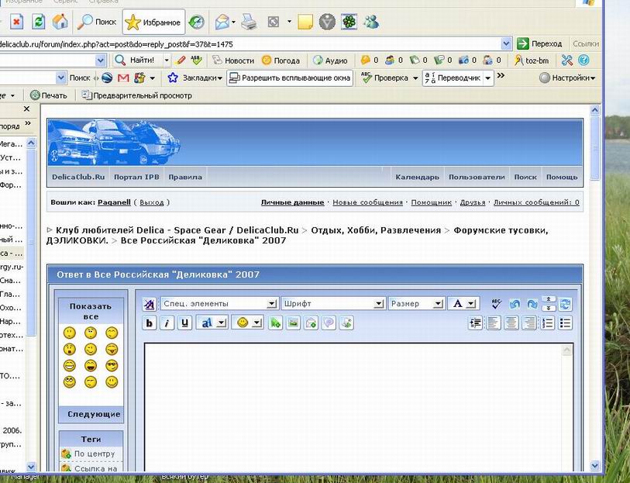
Task: Click the printer icon in the browser toolbar
Action: (248, 22)
